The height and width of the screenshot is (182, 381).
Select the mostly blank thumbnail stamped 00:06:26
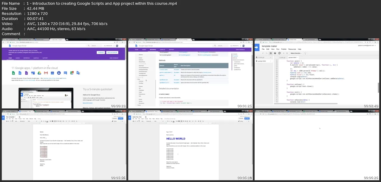[317, 145]
